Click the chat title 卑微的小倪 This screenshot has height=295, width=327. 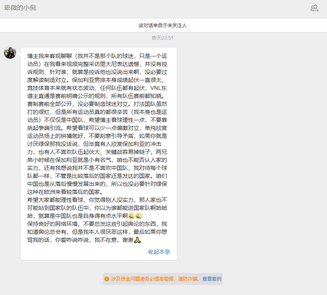[x=20, y=8]
